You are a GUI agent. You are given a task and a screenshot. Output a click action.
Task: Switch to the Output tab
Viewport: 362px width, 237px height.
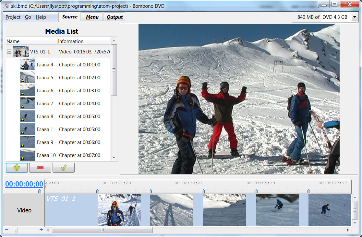115,17
